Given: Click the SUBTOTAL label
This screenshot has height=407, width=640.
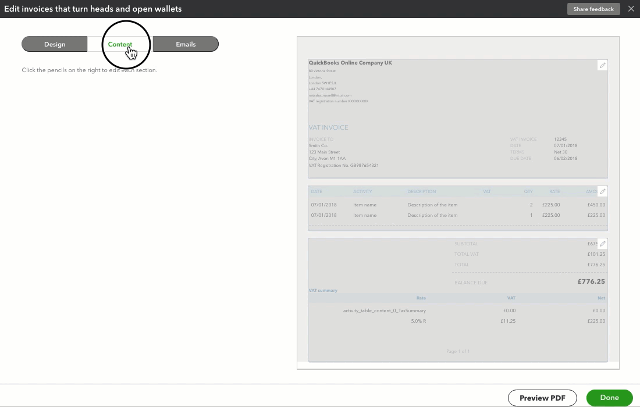Looking at the screenshot, I should [x=466, y=244].
